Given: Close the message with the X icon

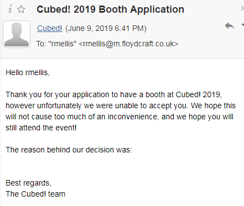Looking at the screenshot, I should pos(242,8).
